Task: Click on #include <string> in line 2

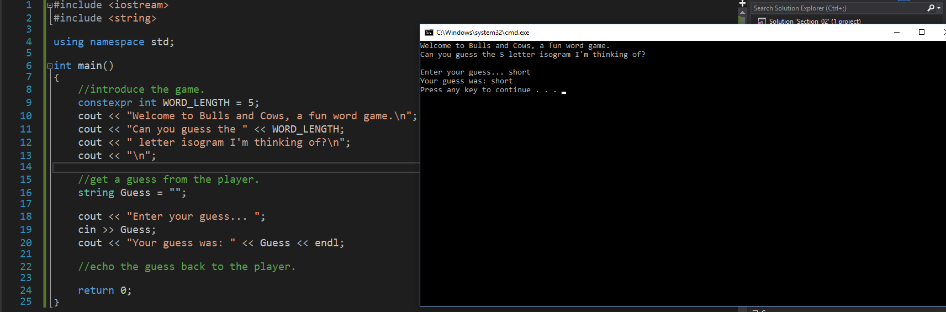Action: [x=105, y=18]
